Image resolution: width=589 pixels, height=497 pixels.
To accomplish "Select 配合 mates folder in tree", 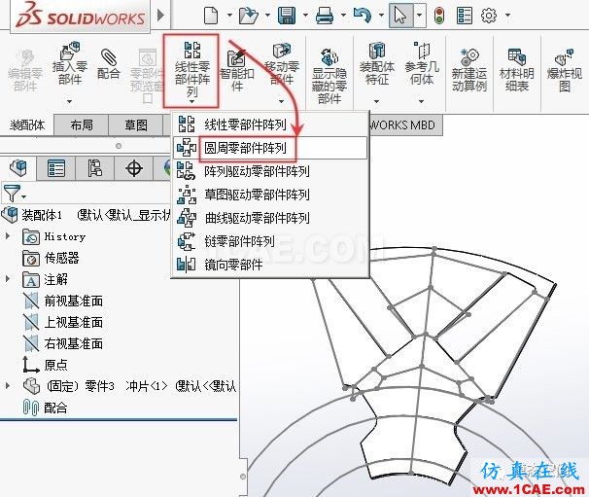I will (x=45, y=408).
